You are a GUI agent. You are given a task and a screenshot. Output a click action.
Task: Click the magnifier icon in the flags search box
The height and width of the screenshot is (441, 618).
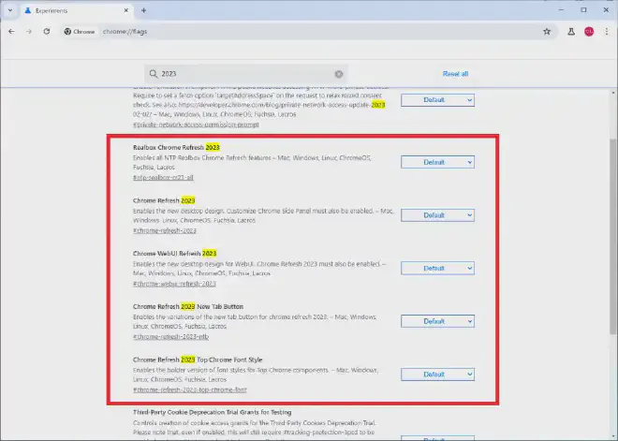click(x=154, y=74)
